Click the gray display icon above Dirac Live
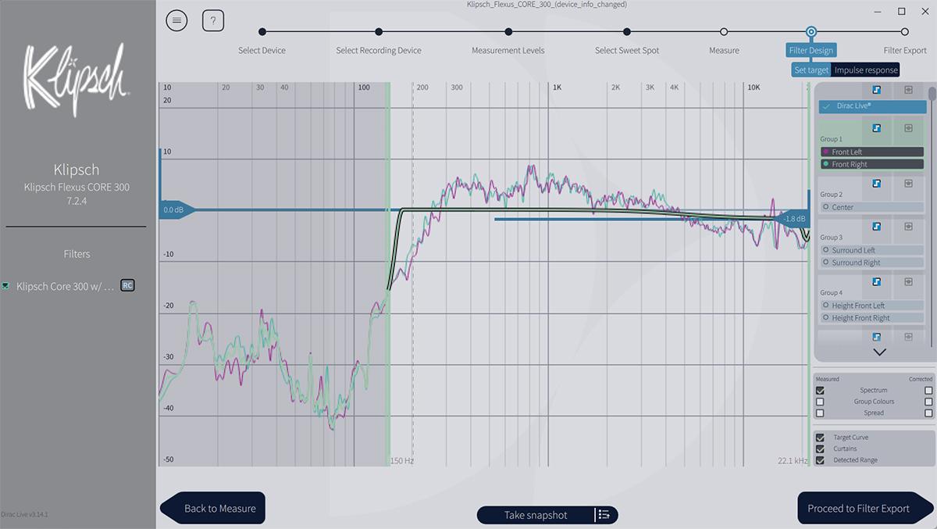The height and width of the screenshot is (529, 937). (908, 90)
